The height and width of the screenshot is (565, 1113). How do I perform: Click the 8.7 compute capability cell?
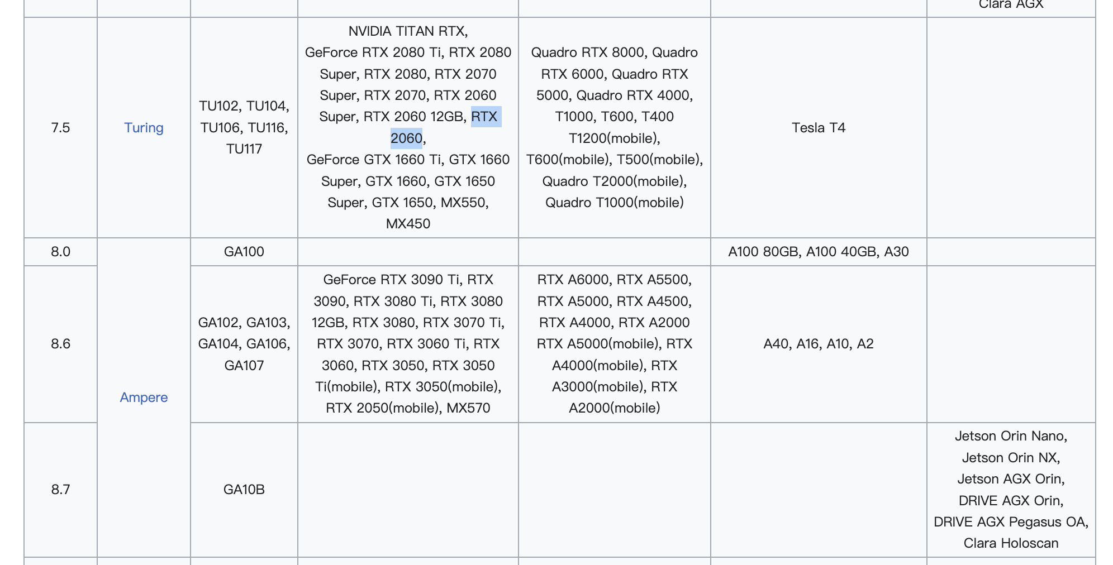point(60,490)
